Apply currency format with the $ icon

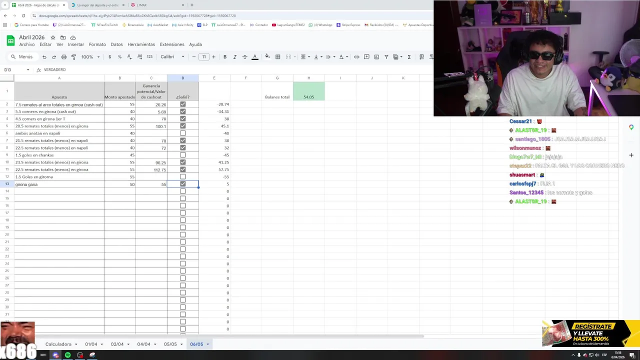[109, 57]
